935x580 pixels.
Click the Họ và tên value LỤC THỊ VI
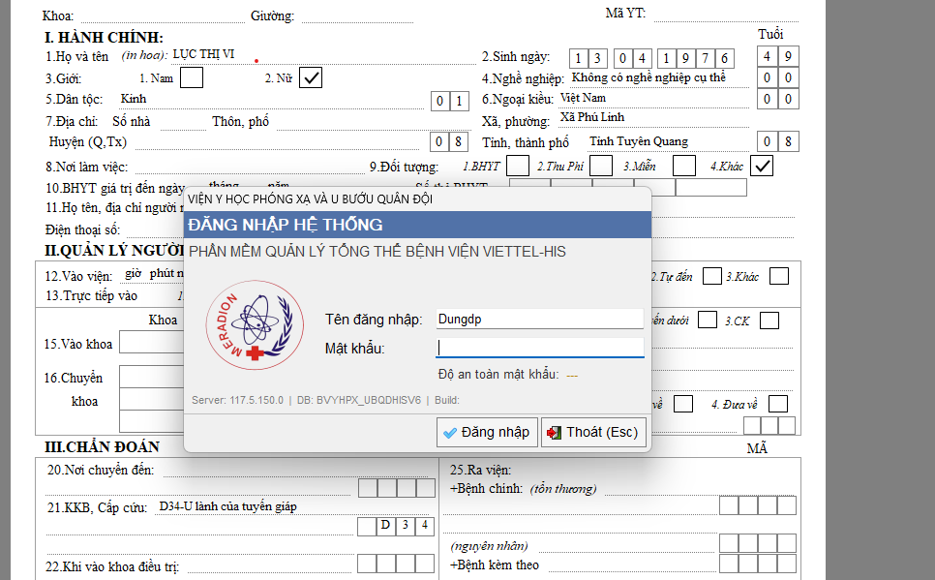tap(203, 55)
